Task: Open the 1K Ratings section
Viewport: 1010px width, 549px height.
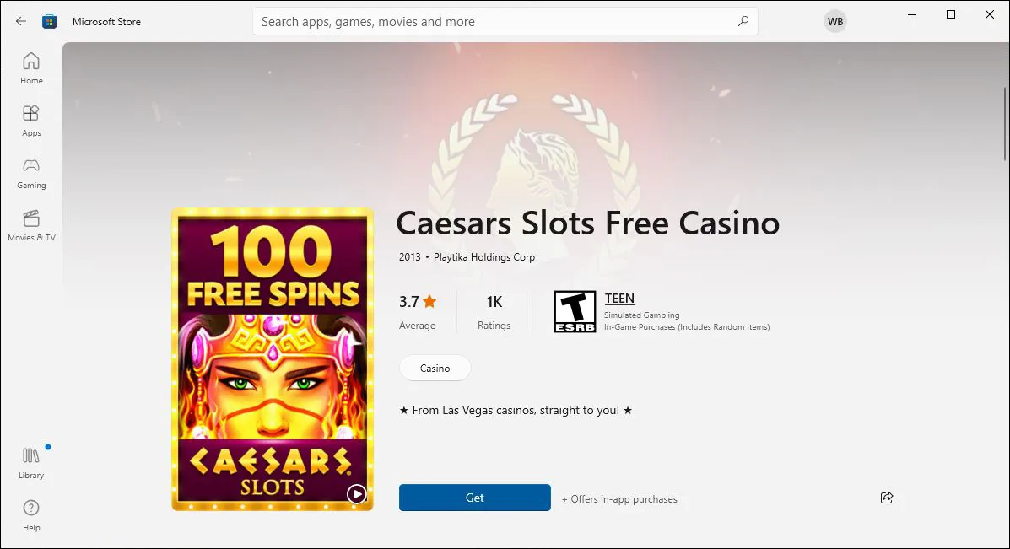Action: (x=494, y=311)
